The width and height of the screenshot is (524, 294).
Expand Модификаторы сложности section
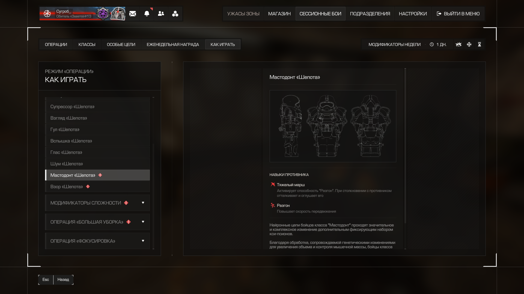tap(97, 203)
